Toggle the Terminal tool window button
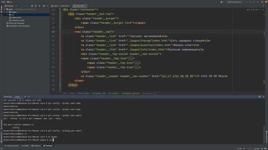The width and height of the screenshot is (268, 150). (48, 146)
